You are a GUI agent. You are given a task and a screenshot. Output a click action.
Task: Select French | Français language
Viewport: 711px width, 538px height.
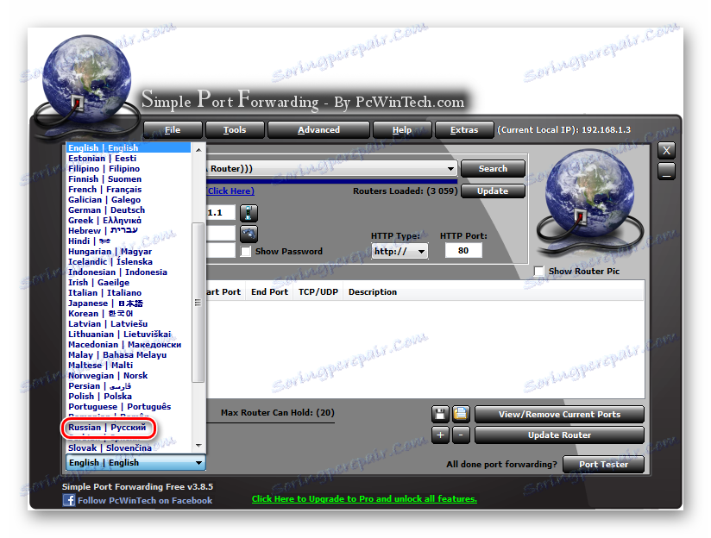(x=129, y=190)
